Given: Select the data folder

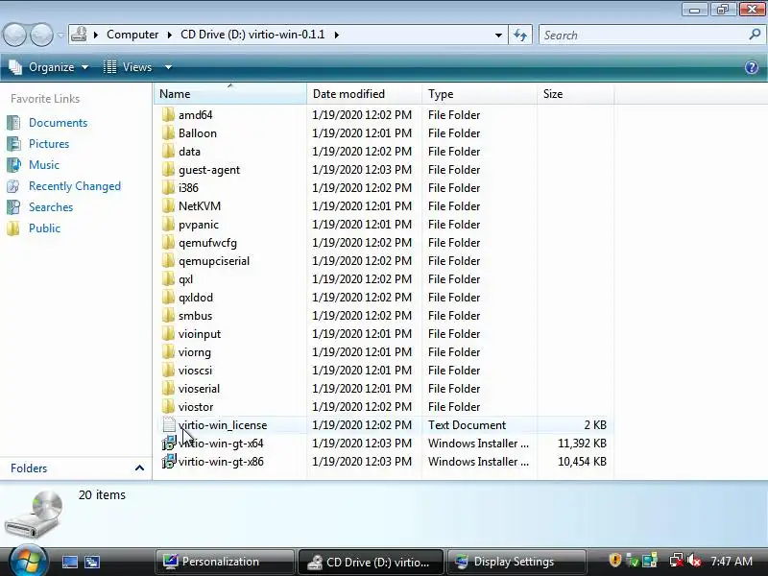Looking at the screenshot, I should coord(189,152).
